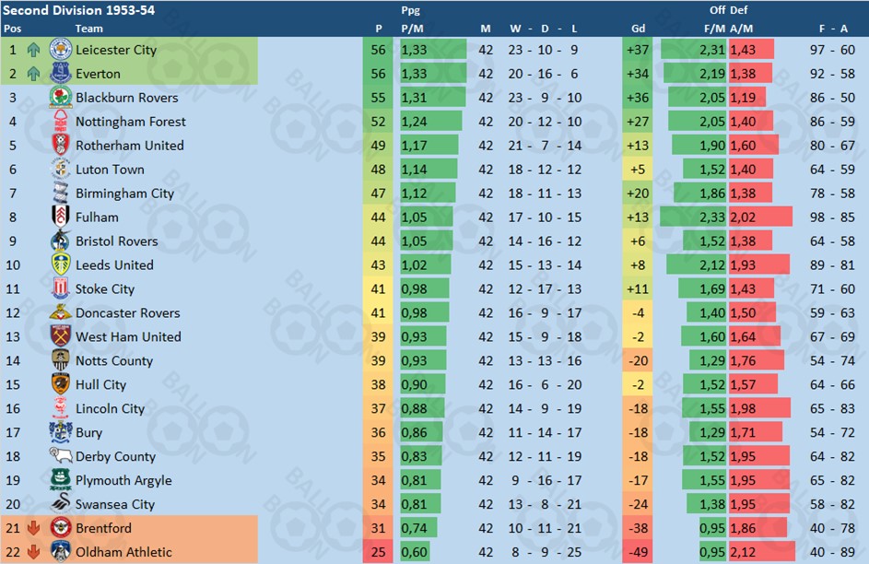Screen dimensions: 869x564
Task: Click the Brentford club crest
Action: coord(61,527)
